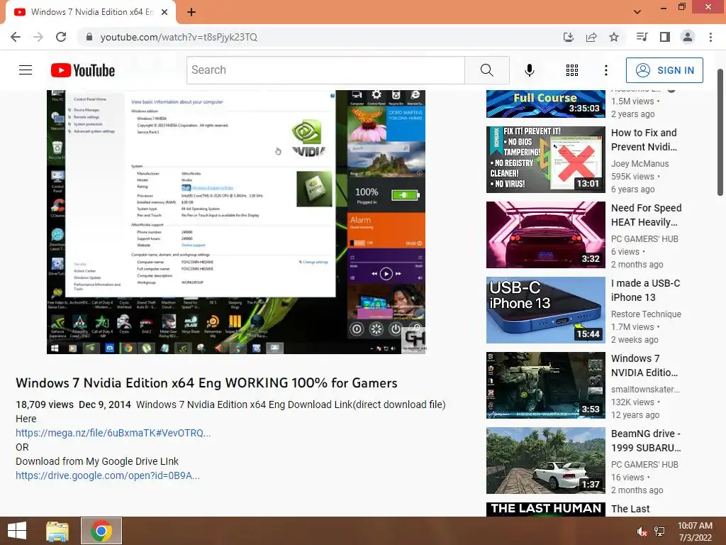Open the mega.nz download link

tap(113, 433)
